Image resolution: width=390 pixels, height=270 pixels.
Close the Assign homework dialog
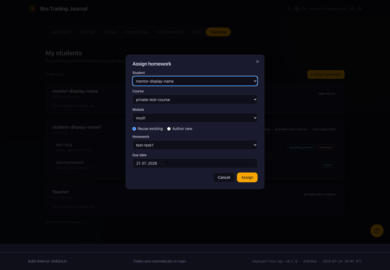coord(258,61)
